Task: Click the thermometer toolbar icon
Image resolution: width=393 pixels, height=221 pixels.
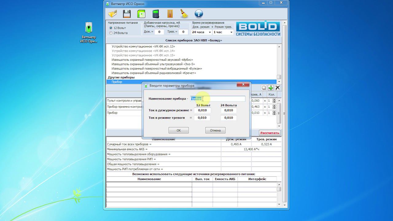Action: coord(170,14)
